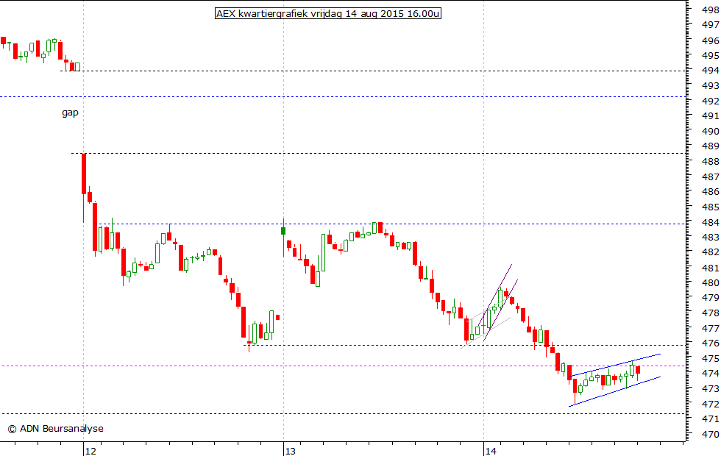This screenshot has height=456, width=721.
Task: Click the price label 472 on the axis
Action: (711, 404)
